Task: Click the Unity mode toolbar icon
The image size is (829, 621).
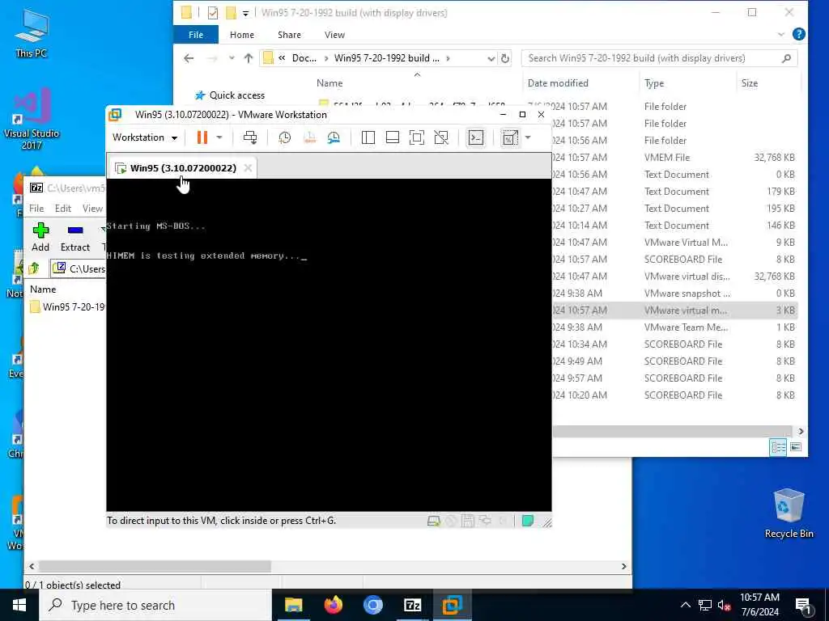Action: 441,137
